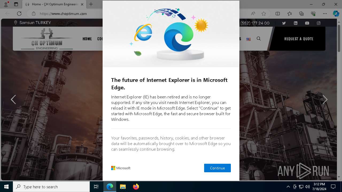
Task: Go to previous slide with left arrow
Action: pos(13,99)
